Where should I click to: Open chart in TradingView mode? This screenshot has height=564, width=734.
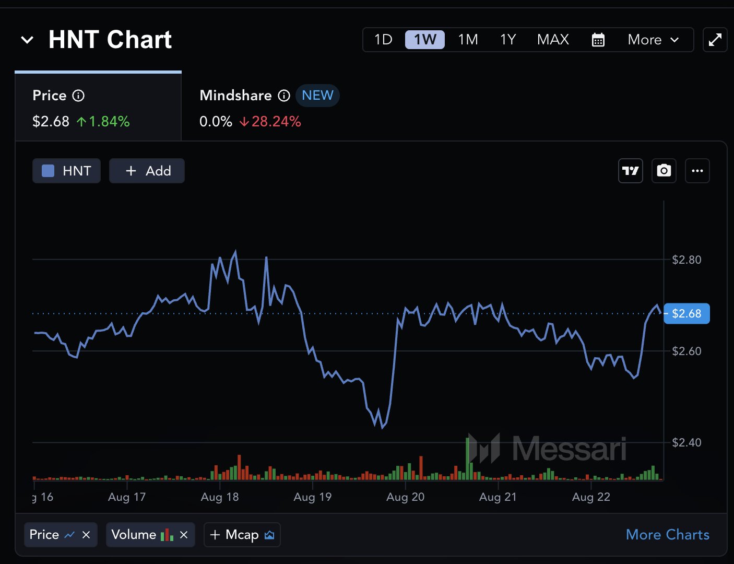[631, 171]
